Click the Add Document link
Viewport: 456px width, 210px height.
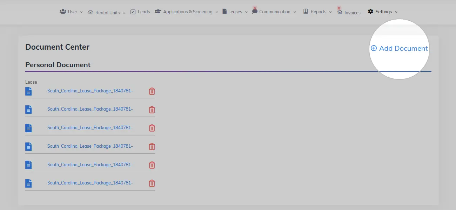[x=403, y=48]
